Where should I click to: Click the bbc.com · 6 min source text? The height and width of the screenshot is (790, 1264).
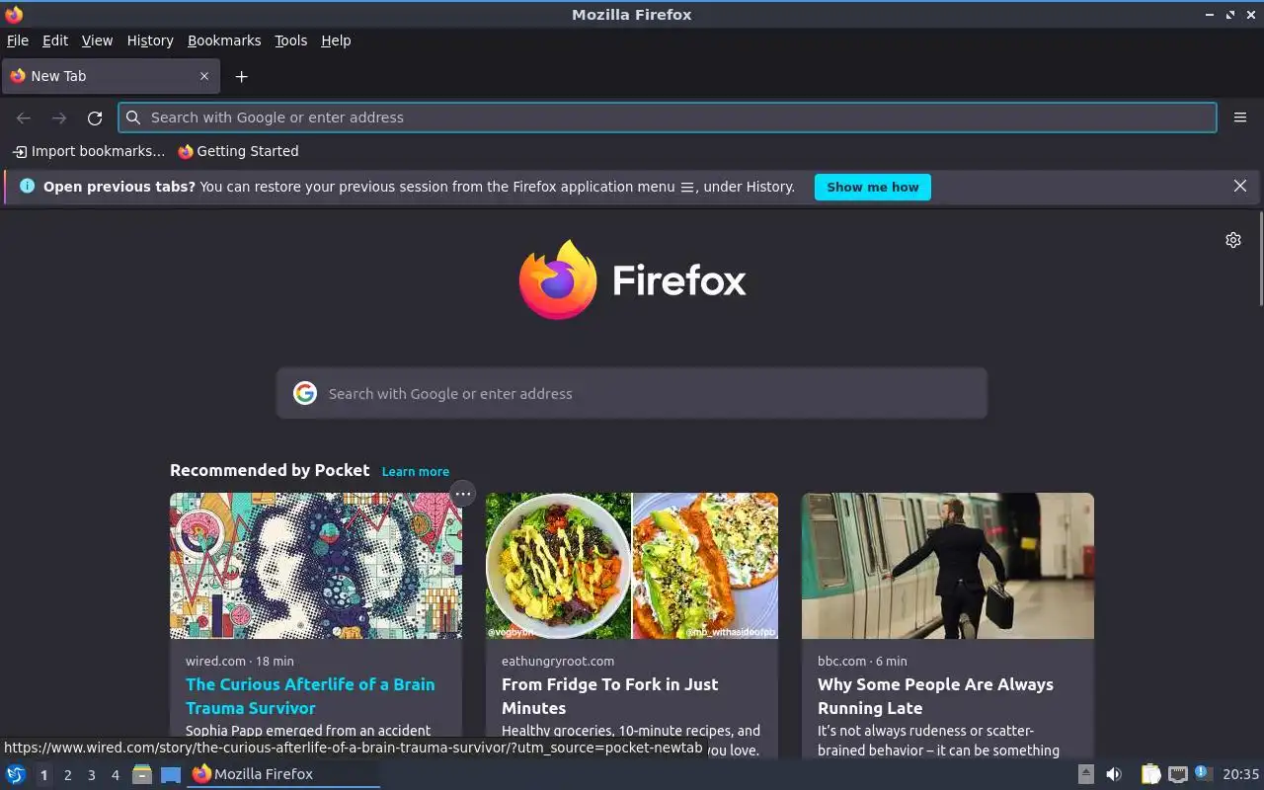[x=862, y=661]
